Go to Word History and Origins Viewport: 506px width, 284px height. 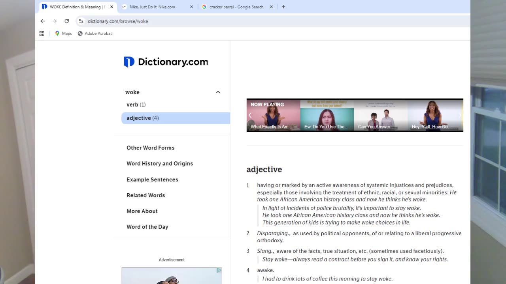[x=160, y=164]
